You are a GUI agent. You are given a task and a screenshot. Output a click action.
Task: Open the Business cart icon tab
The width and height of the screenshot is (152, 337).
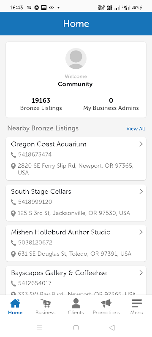pos(46,303)
